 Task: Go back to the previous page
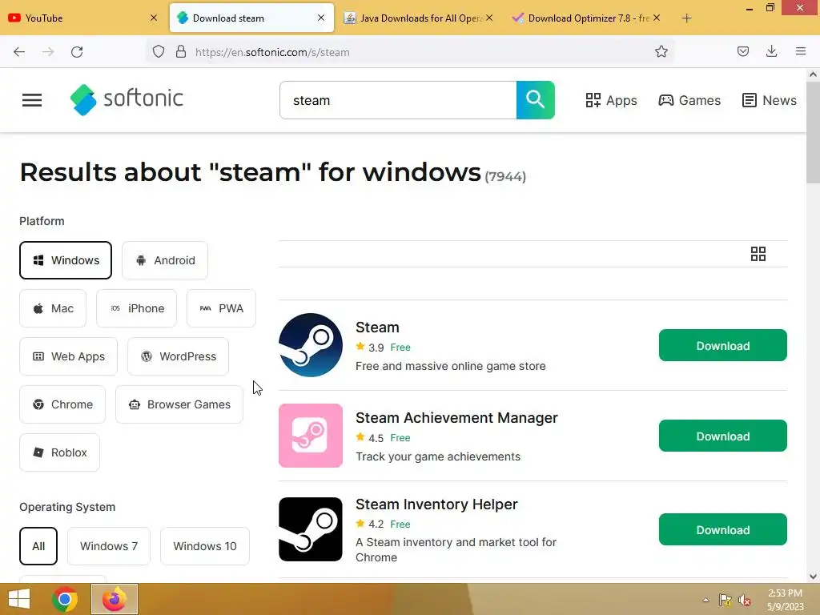point(19,52)
